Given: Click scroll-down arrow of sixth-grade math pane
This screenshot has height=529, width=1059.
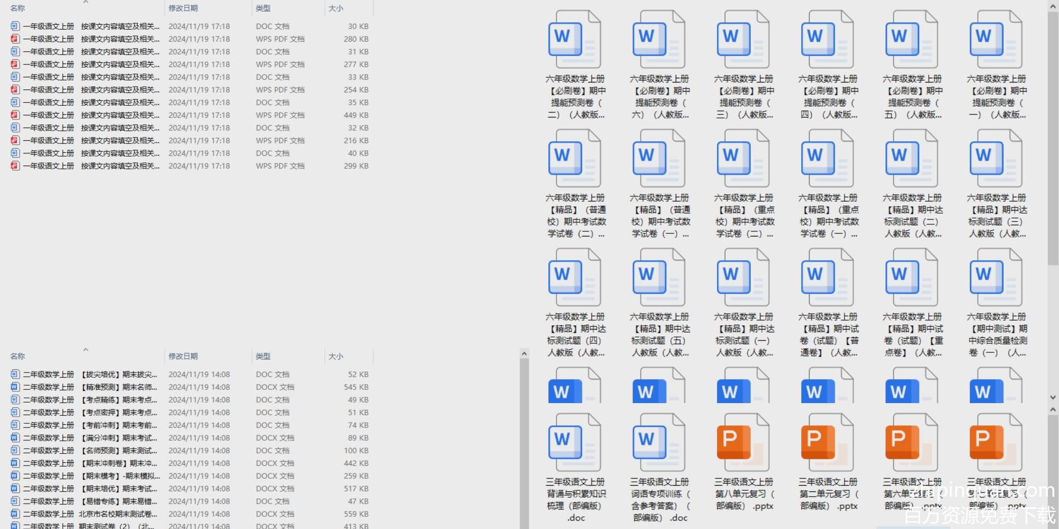Looking at the screenshot, I should [1053, 397].
